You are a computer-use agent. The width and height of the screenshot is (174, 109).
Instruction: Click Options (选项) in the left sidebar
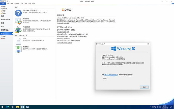pyautogui.click(x=3, y=36)
